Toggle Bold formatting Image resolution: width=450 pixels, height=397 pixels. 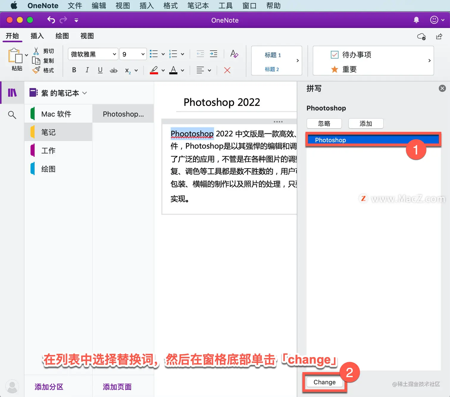(x=74, y=70)
